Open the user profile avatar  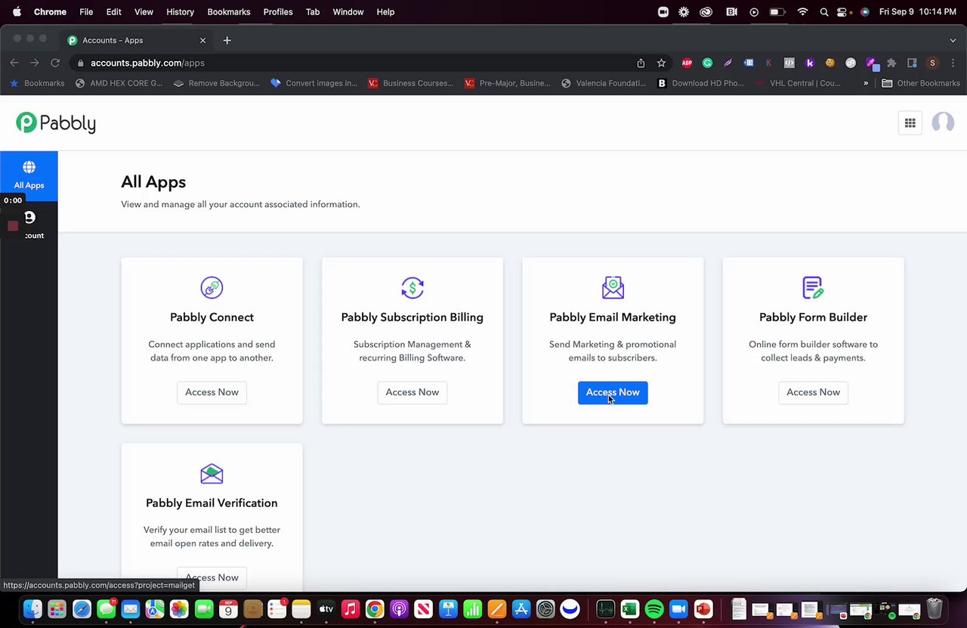point(943,122)
